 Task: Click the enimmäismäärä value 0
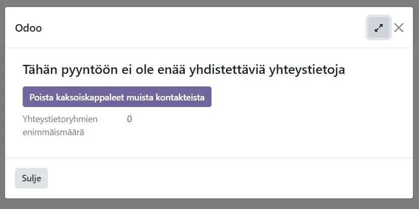pyautogui.click(x=129, y=119)
